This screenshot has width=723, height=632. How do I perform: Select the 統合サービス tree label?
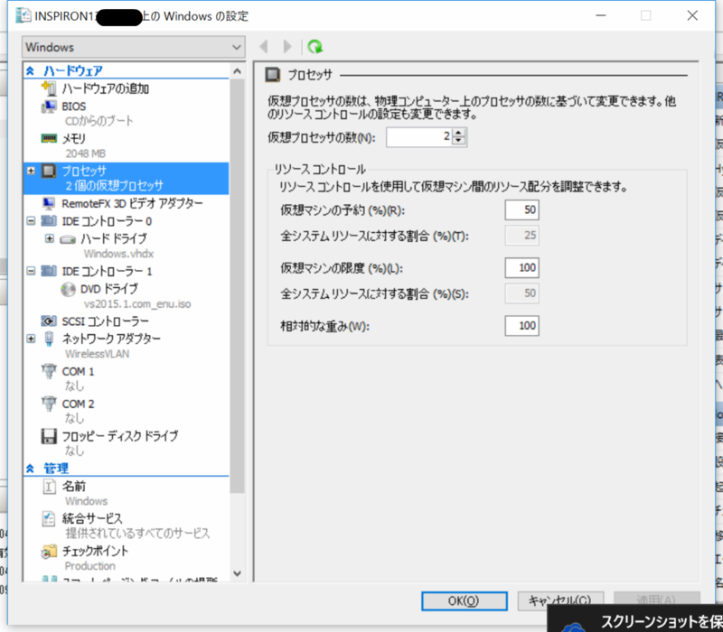92,518
